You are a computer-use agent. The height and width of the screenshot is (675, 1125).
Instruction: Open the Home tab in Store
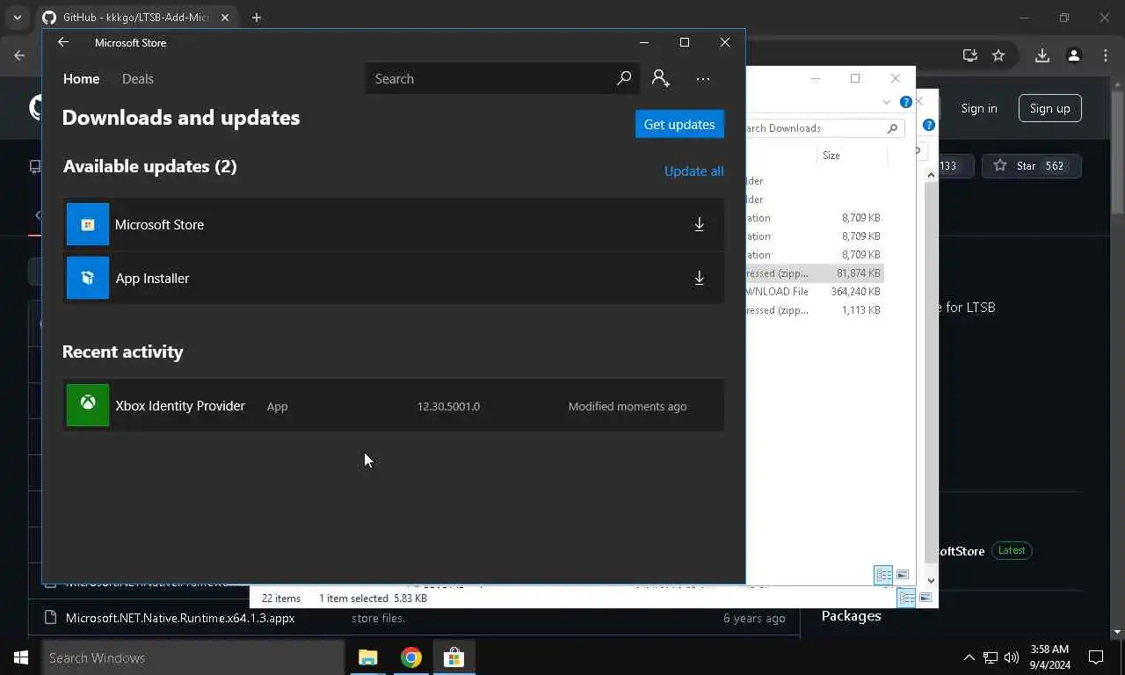pyautogui.click(x=81, y=79)
